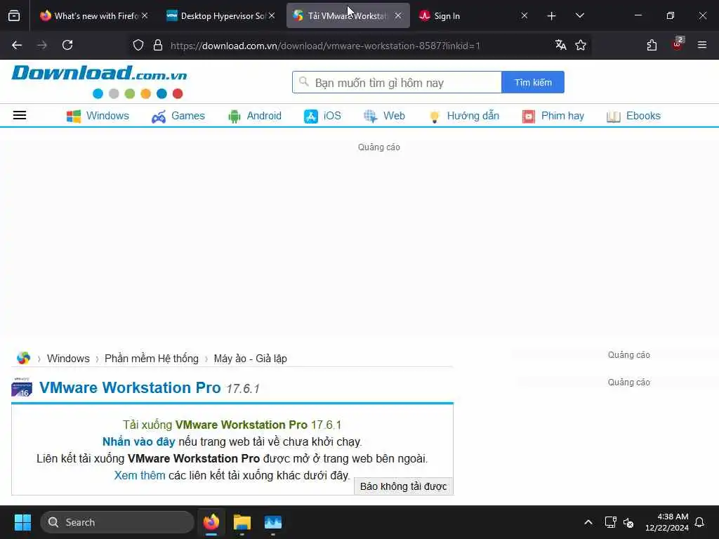719x539 pixels.
Task: Open notifications bell icon
Action: coord(699,522)
